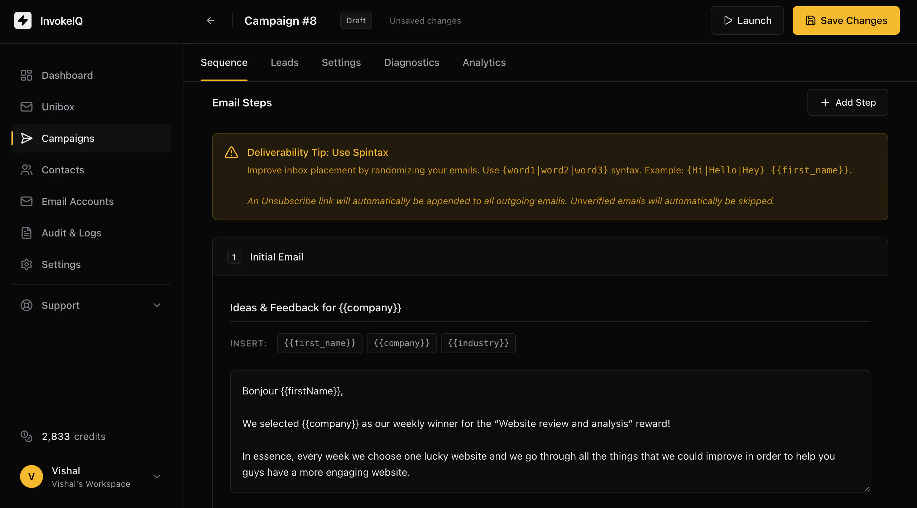The height and width of the screenshot is (508, 917).
Task: Open Email Accounts in the sidebar
Action: coord(91,201)
